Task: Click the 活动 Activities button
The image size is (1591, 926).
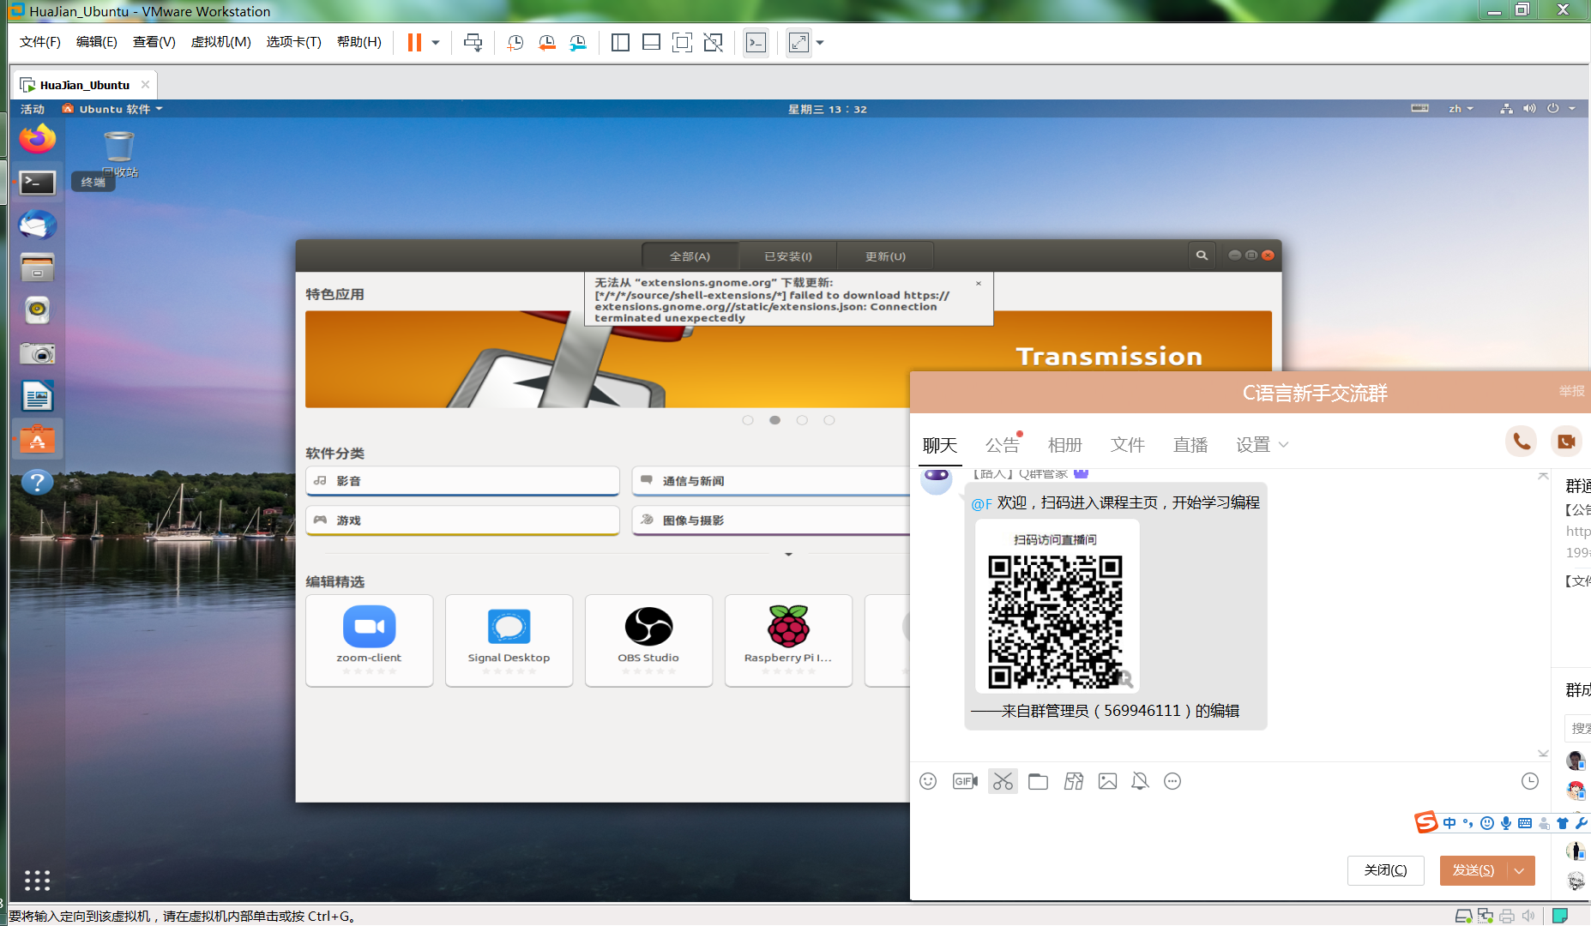Action: point(33,109)
